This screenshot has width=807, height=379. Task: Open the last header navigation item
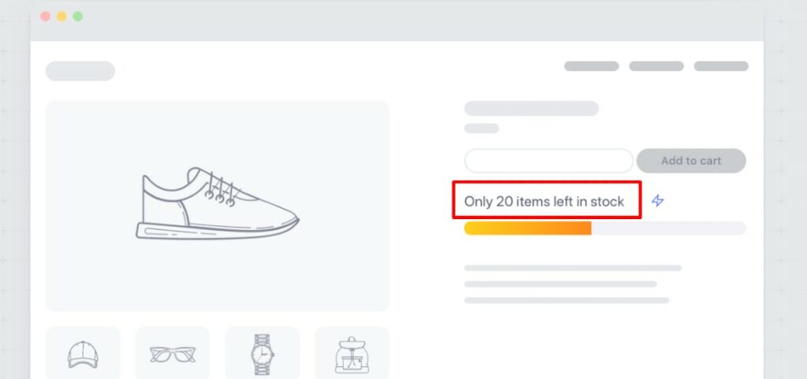[720, 66]
